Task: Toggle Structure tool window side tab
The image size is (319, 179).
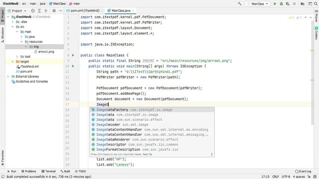Action: tap(2, 34)
